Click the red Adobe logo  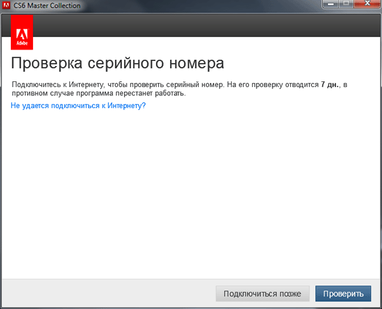tap(22, 32)
